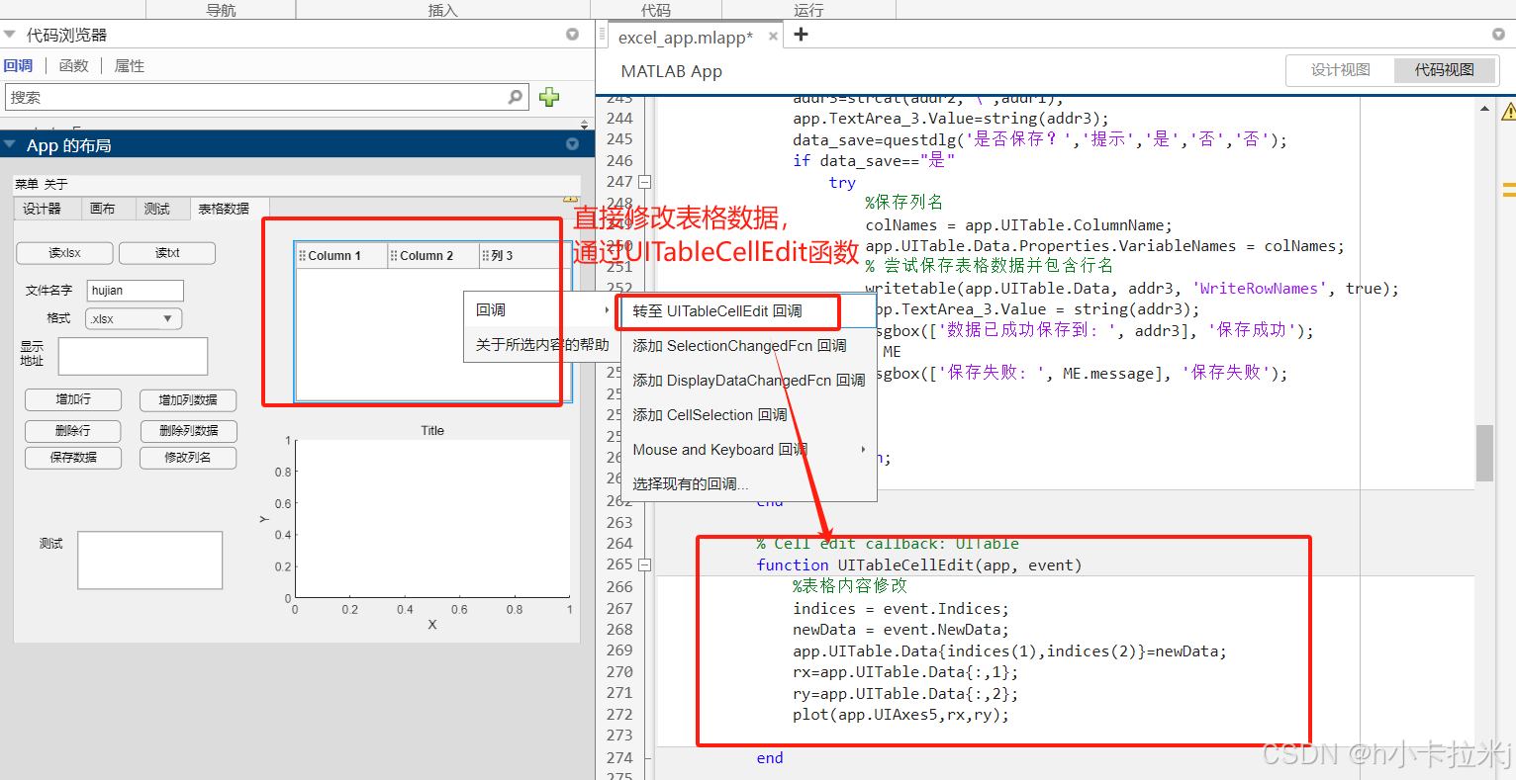
Task: Click the axes plot titled Title
Action: click(432, 518)
